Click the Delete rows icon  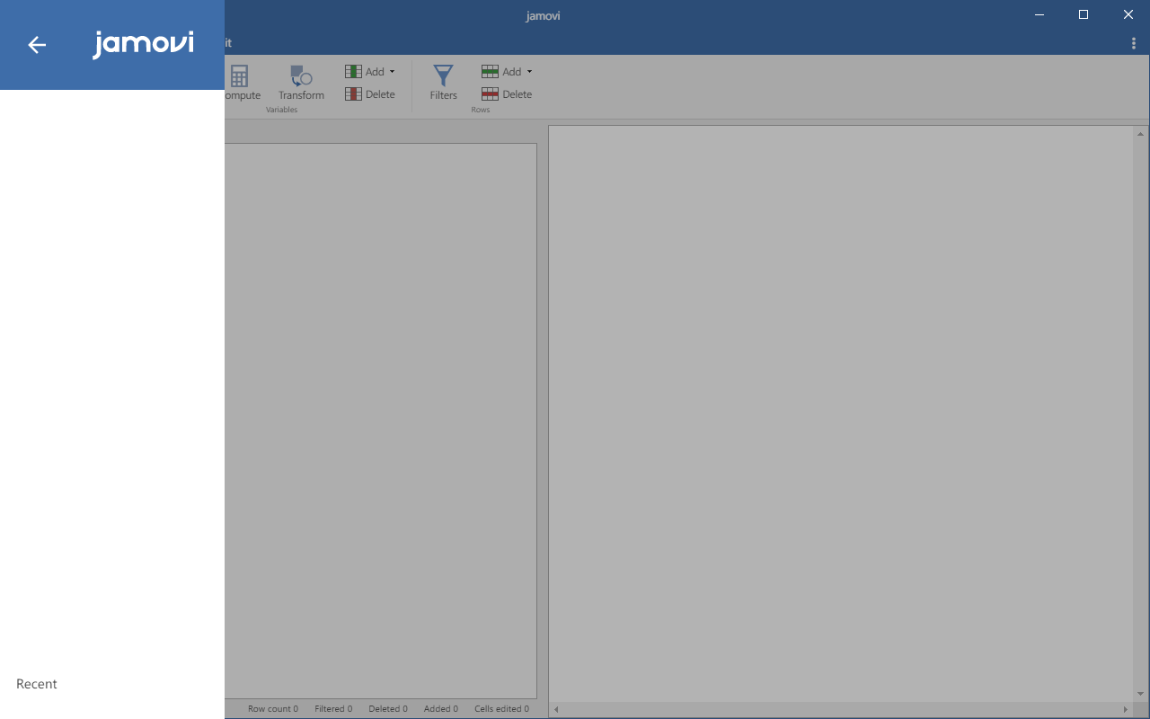click(491, 93)
